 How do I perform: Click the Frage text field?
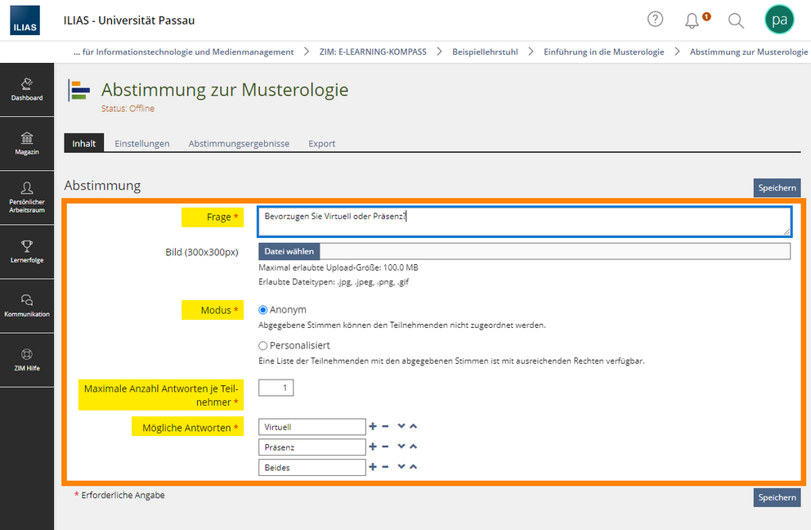(x=523, y=221)
